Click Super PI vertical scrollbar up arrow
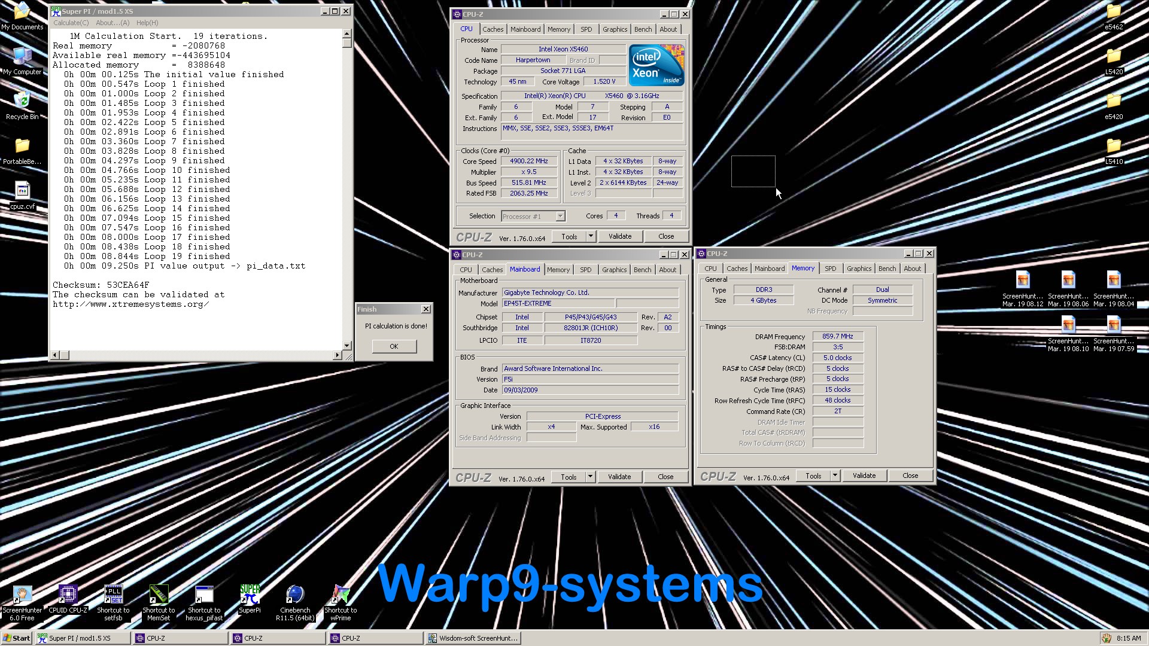 coord(346,34)
